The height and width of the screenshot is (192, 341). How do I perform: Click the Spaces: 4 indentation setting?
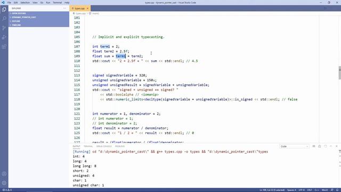[291, 190]
